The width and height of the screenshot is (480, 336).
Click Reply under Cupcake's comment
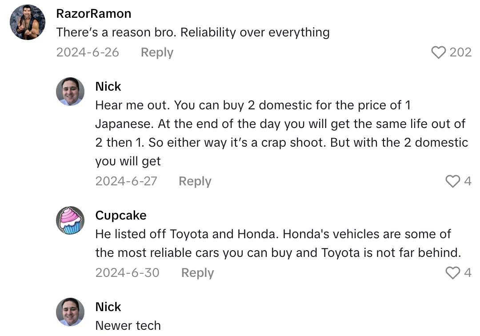(197, 273)
